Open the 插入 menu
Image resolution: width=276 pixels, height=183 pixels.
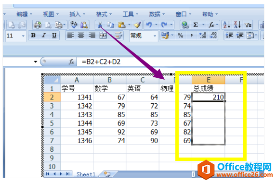coord(77,14)
